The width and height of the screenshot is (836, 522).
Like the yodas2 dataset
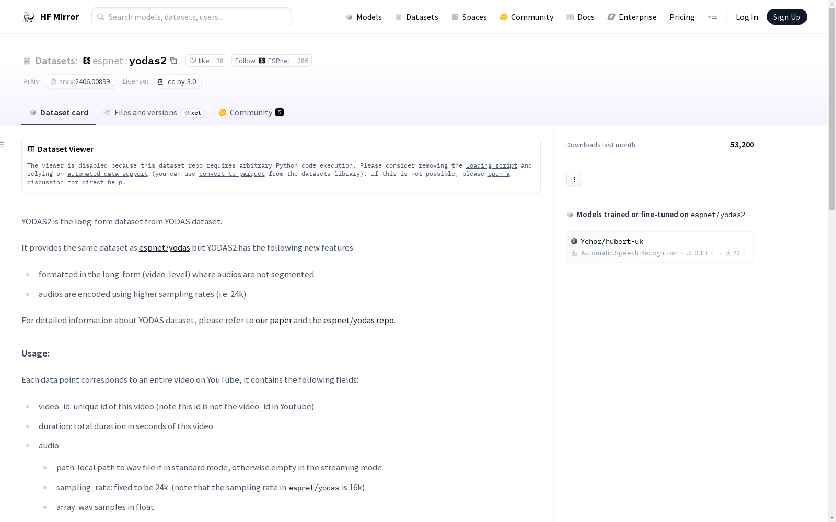point(199,61)
